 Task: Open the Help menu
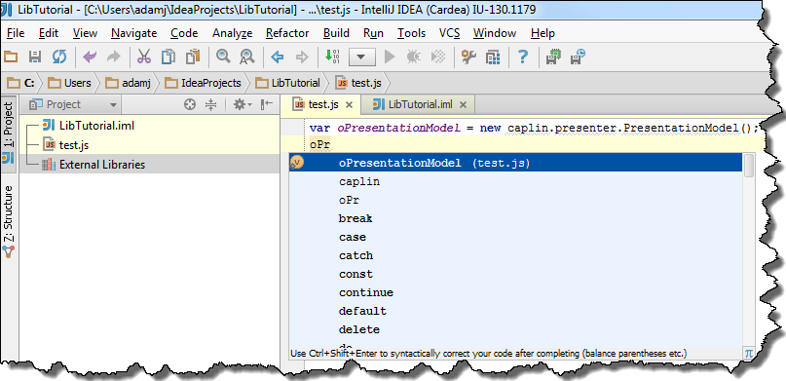pyautogui.click(x=543, y=33)
